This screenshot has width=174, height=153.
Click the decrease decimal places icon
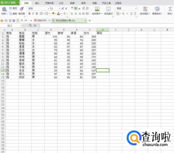[x=135, y=14]
